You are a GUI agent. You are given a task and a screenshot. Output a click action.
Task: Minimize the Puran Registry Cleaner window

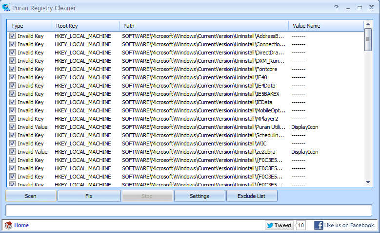point(348,8)
